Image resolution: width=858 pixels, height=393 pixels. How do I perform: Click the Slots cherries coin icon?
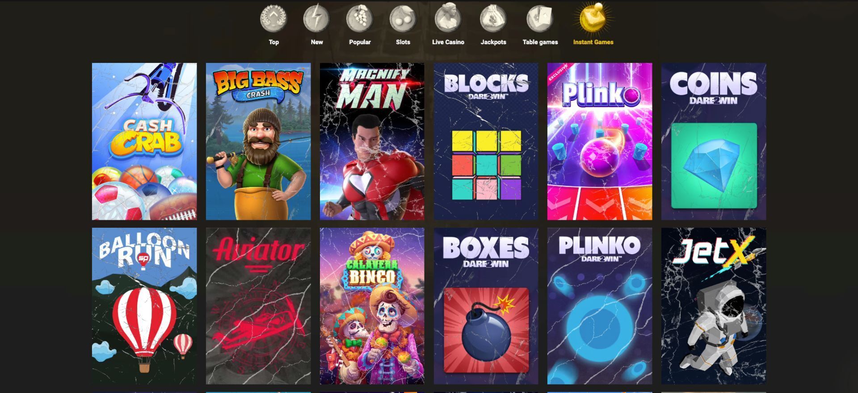pos(403,18)
